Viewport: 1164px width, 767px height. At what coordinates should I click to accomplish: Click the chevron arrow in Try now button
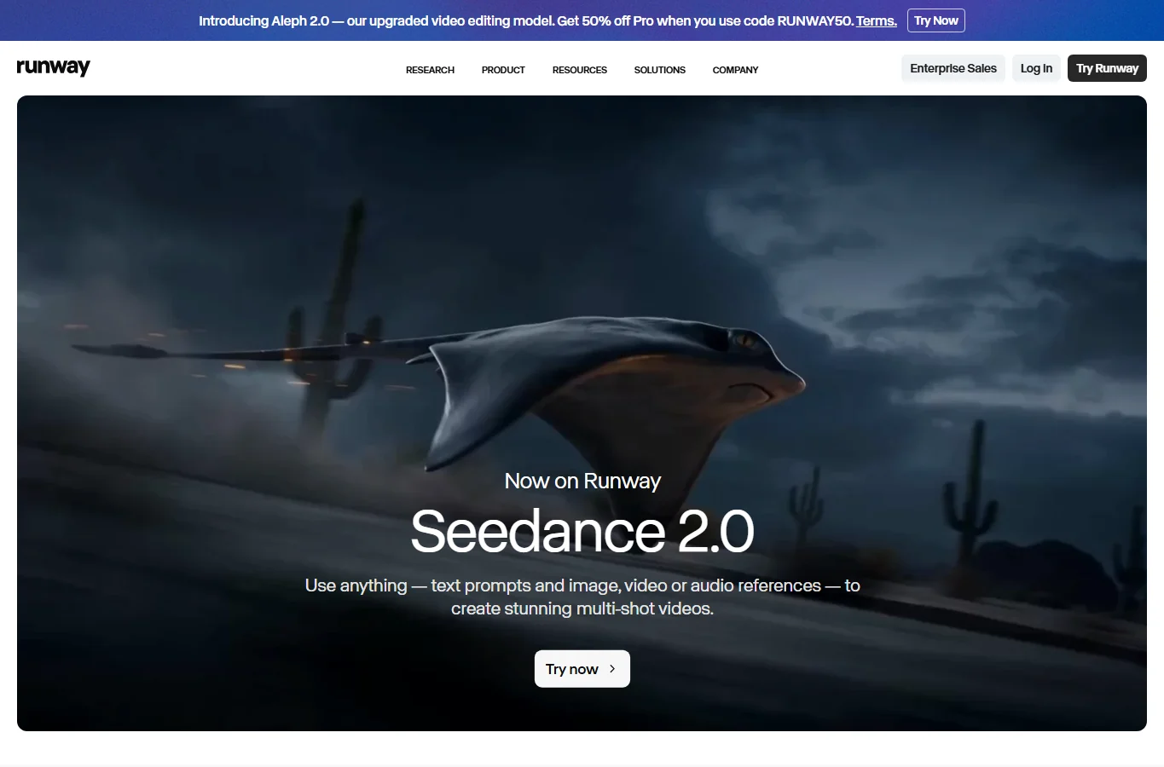coord(612,669)
